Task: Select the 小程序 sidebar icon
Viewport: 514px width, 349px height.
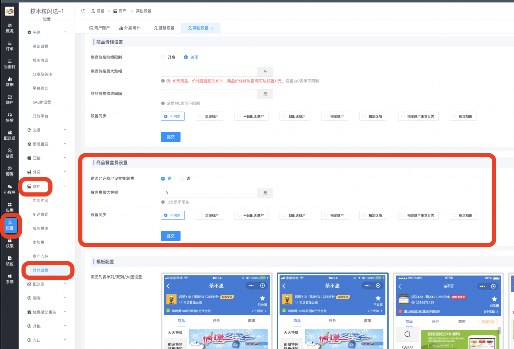Action: pyautogui.click(x=9, y=189)
